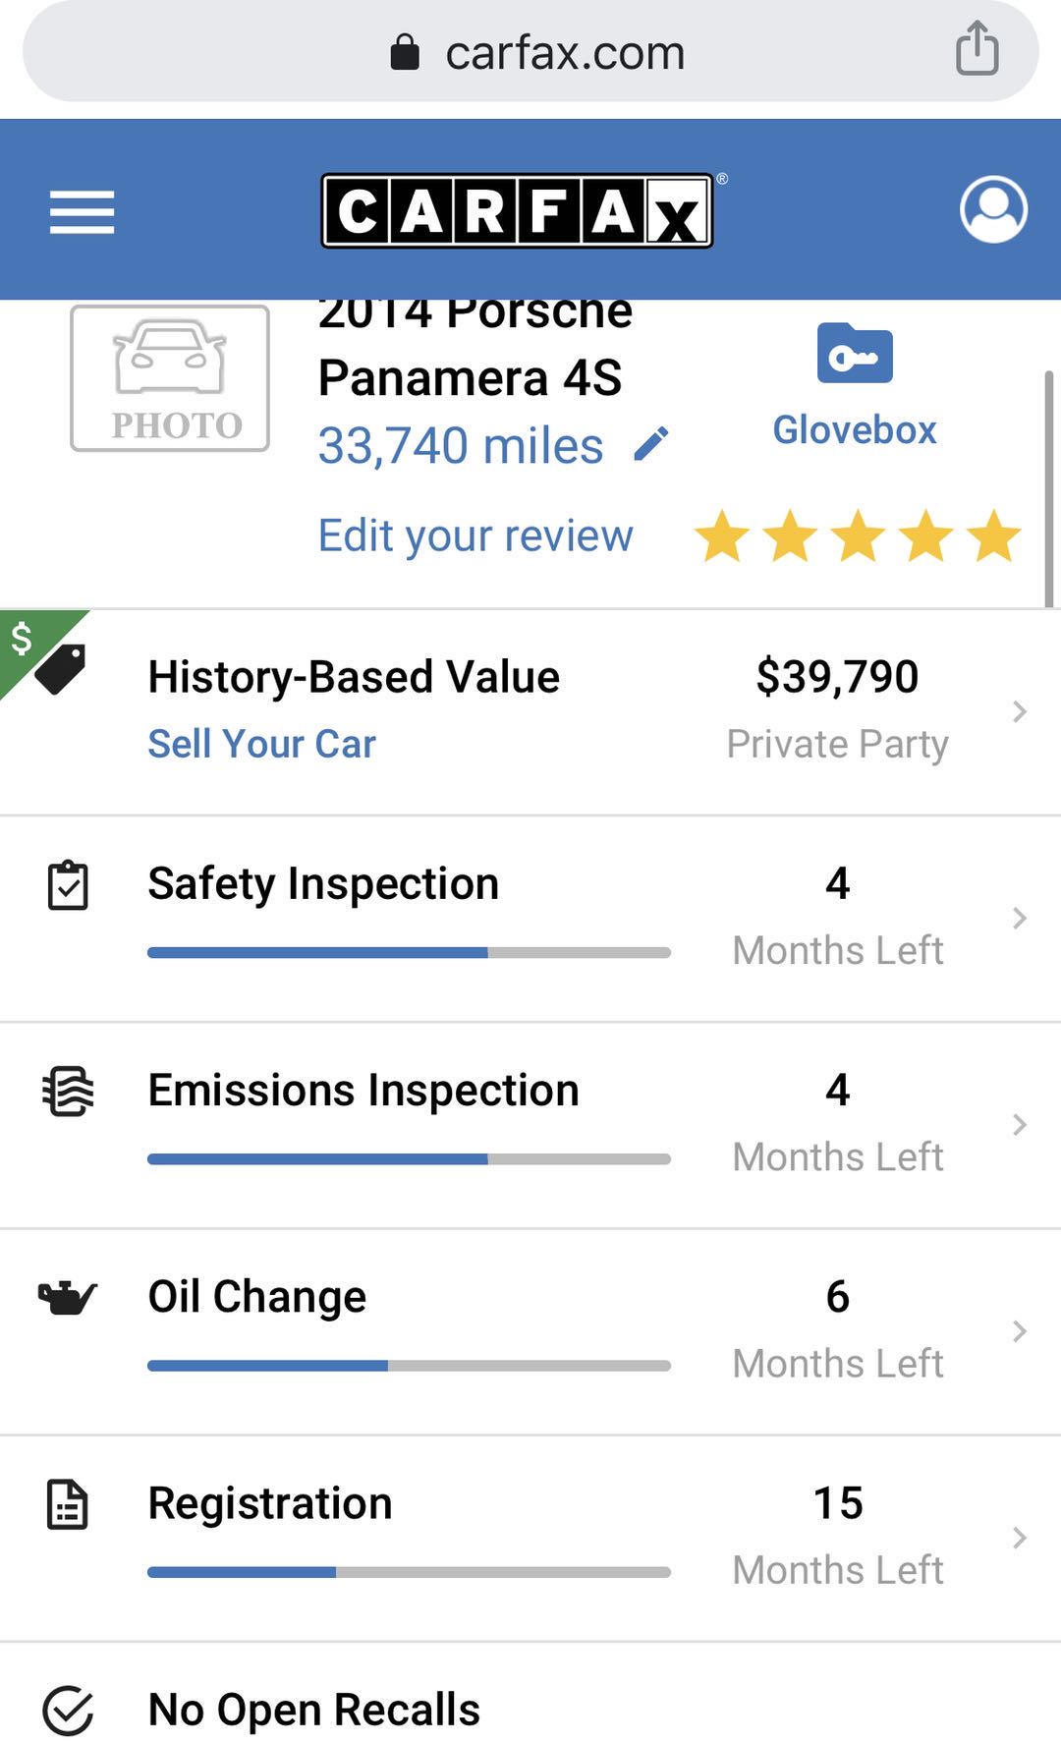The image size is (1061, 1743).
Task: Tap the safety inspection clipboard icon
Action: pyautogui.click(x=68, y=885)
